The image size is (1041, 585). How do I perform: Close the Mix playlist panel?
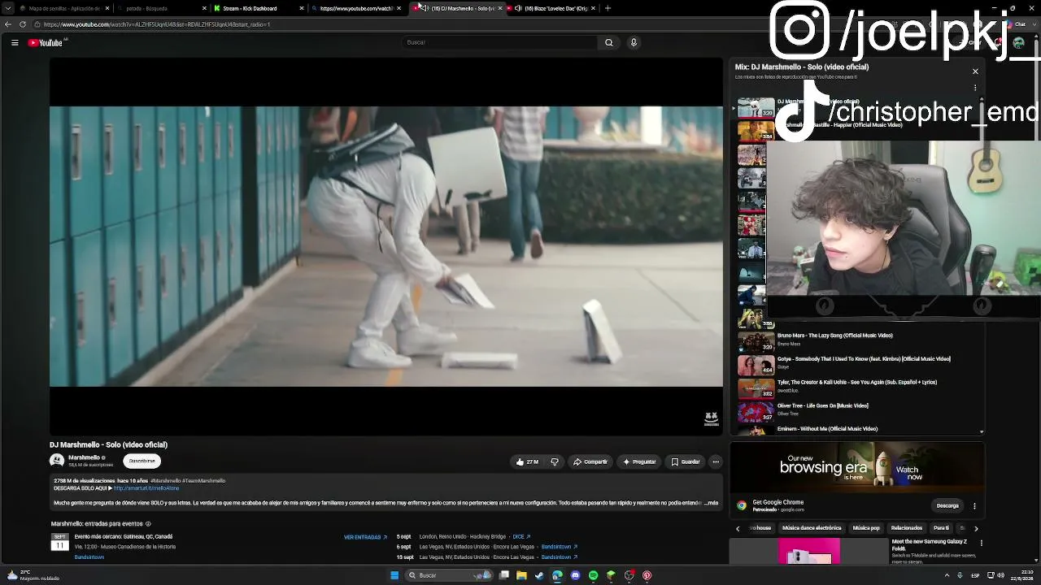pyautogui.click(x=975, y=71)
